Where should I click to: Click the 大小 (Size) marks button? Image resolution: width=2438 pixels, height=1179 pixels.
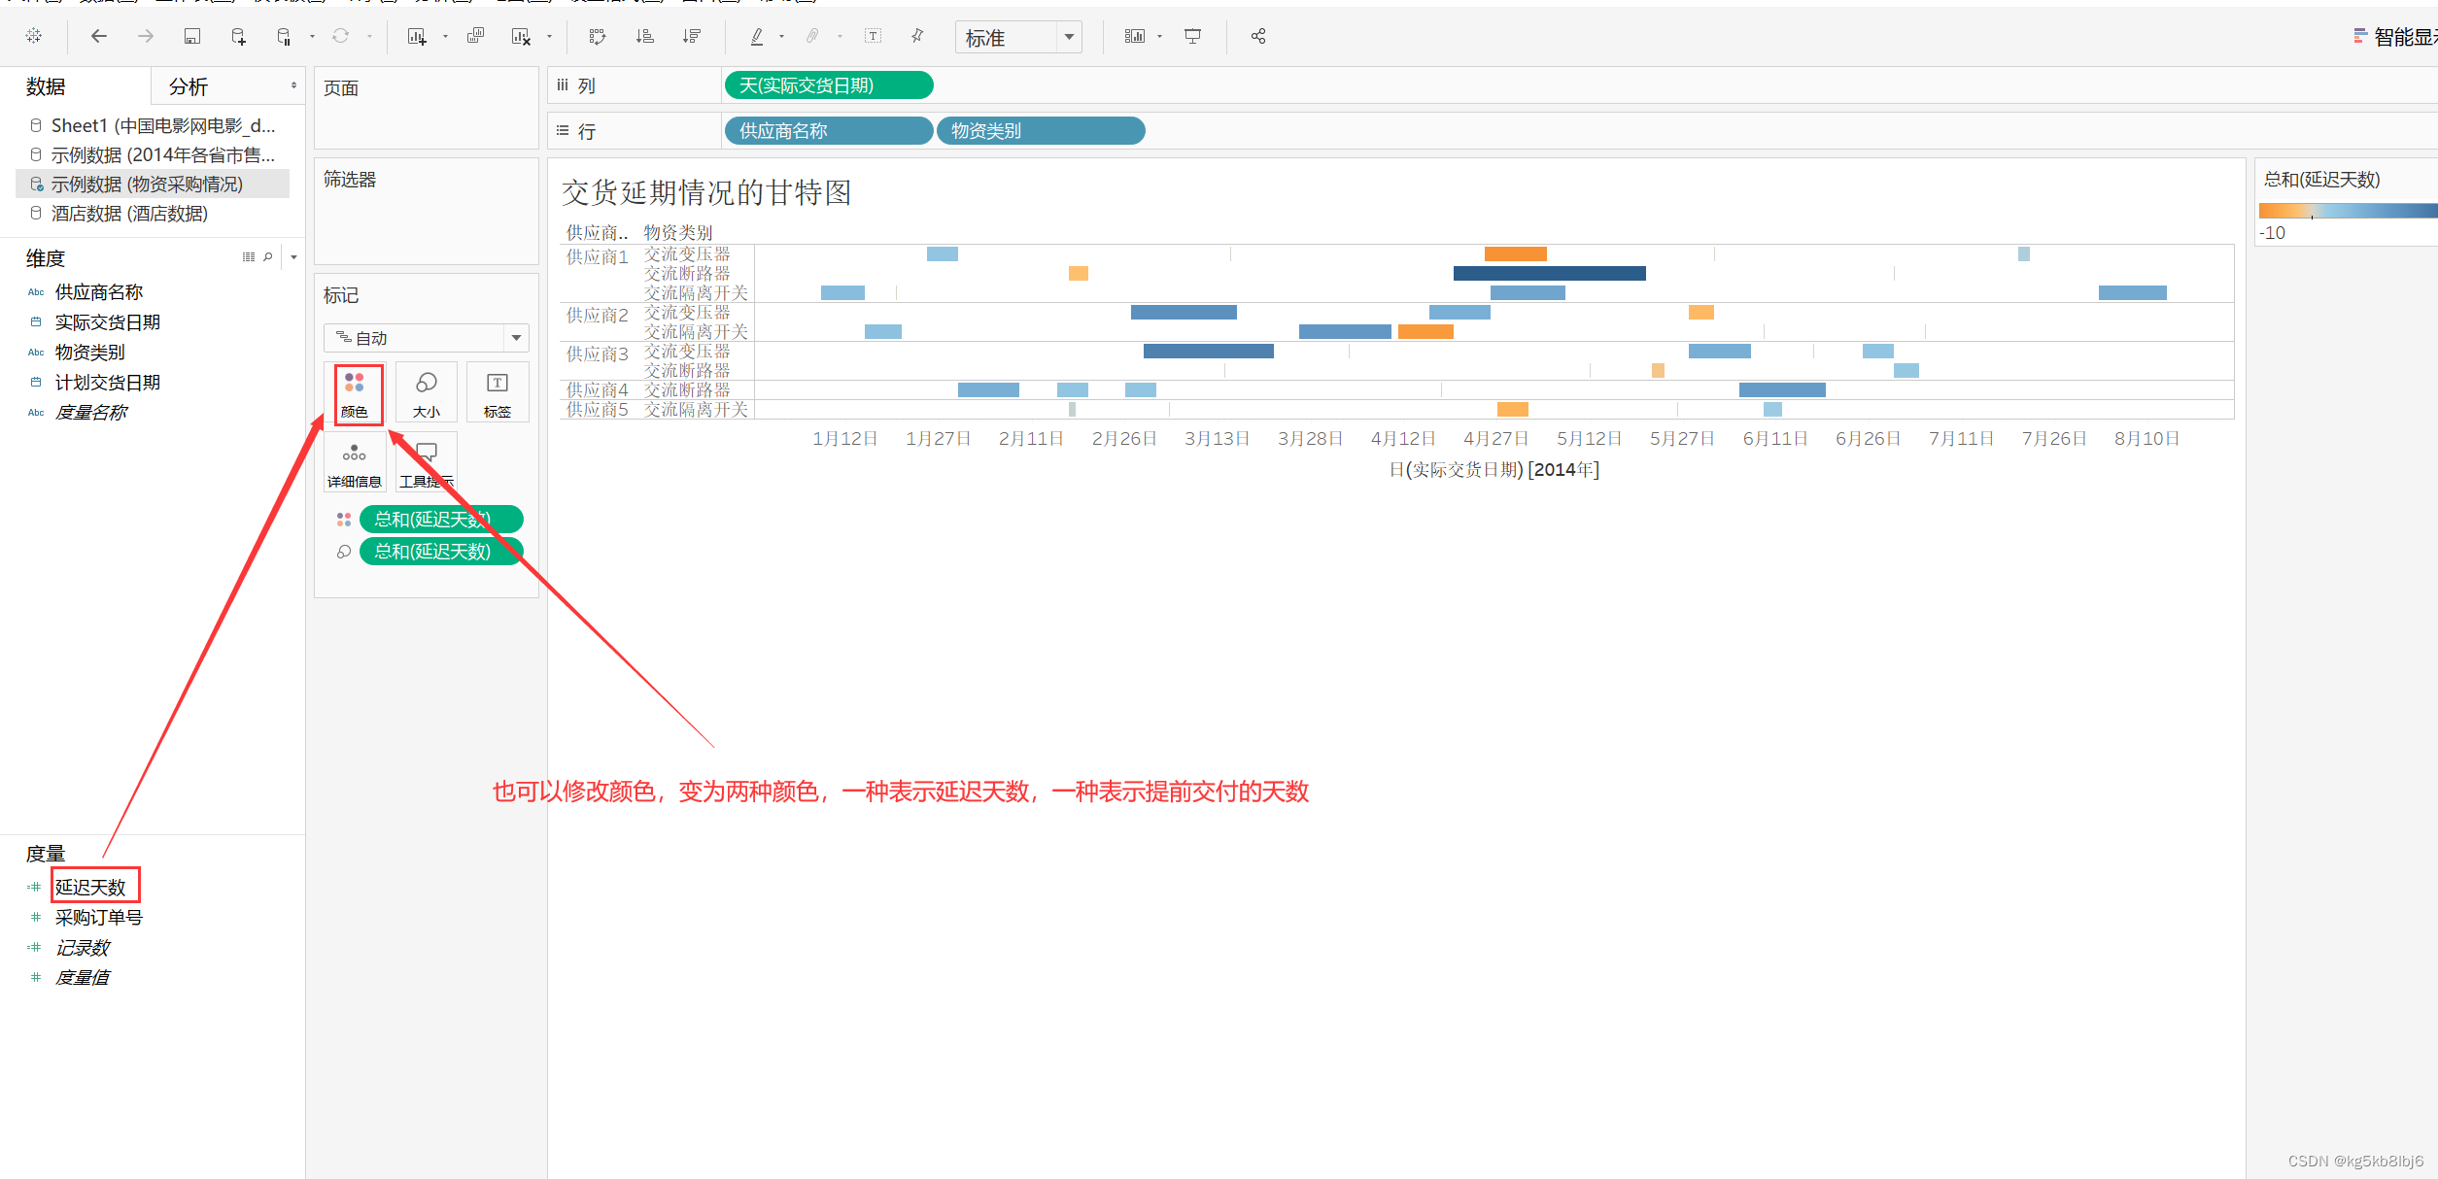426,393
